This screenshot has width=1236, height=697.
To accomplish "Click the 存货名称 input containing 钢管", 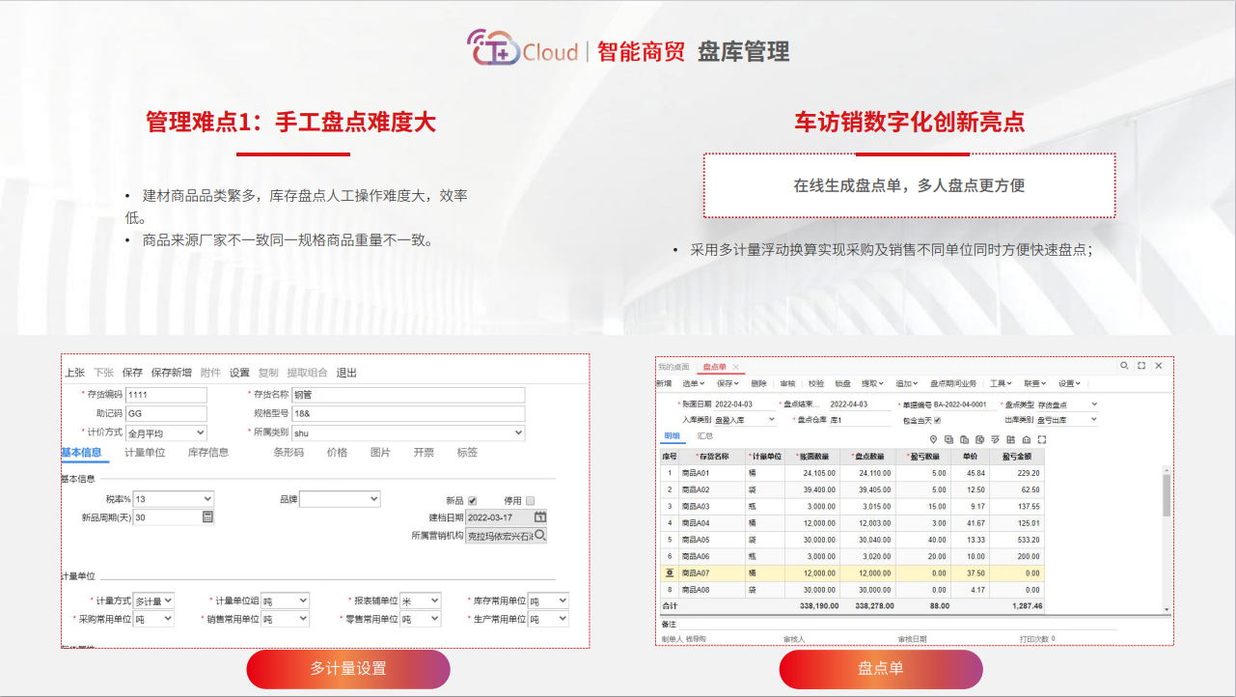I will click(408, 395).
